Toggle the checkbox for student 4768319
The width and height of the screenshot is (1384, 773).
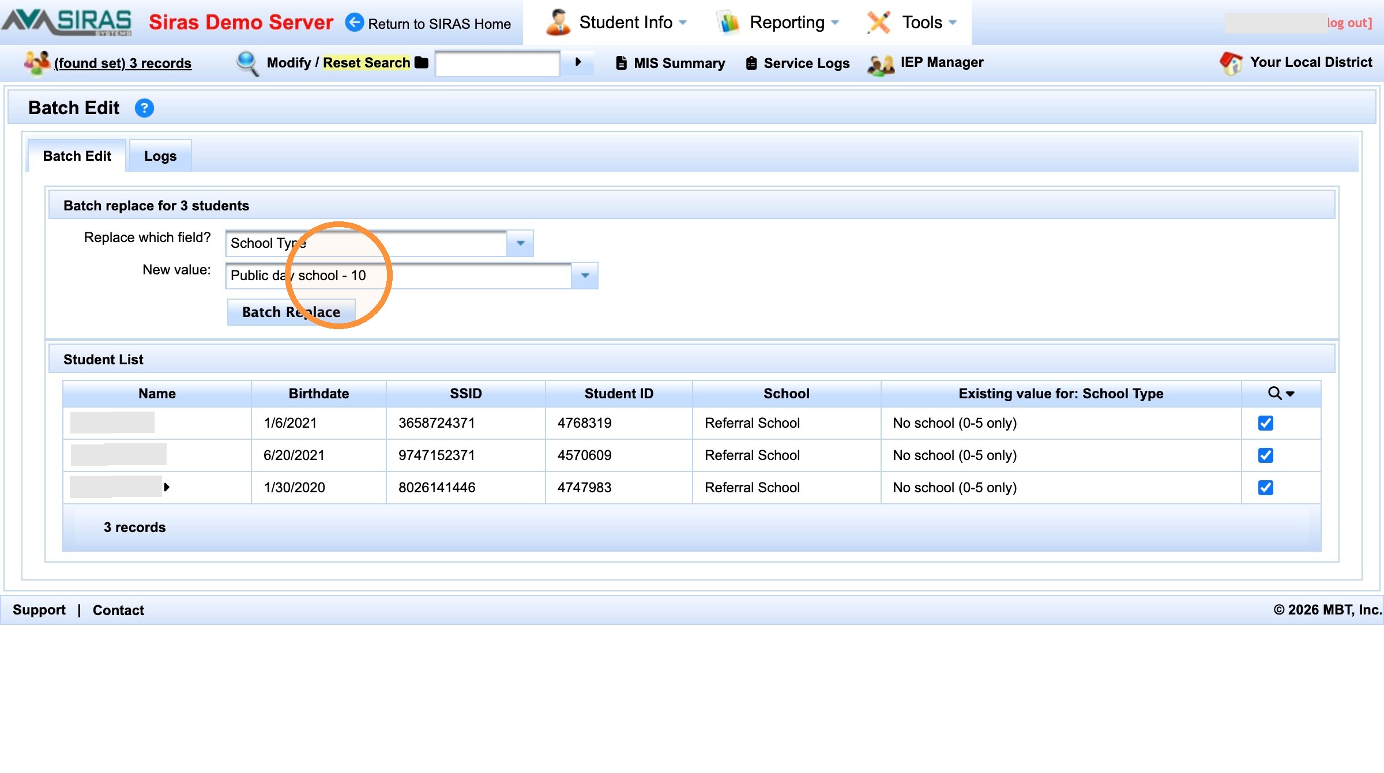(x=1265, y=423)
